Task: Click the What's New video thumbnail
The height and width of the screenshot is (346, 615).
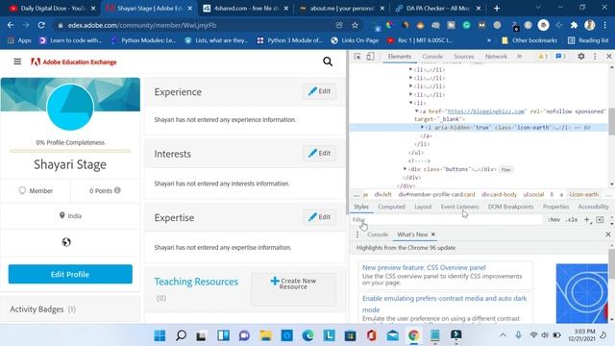Action: point(581,293)
